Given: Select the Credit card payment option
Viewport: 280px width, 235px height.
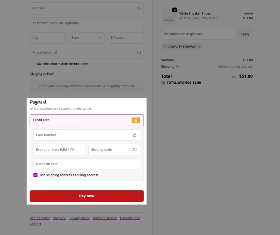Looking at the screenshot, I should pyautogui.click(x=87, y=120).
